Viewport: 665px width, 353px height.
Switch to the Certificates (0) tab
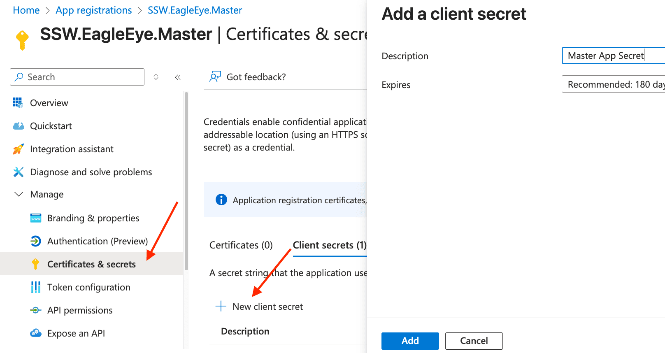[241, 245]
